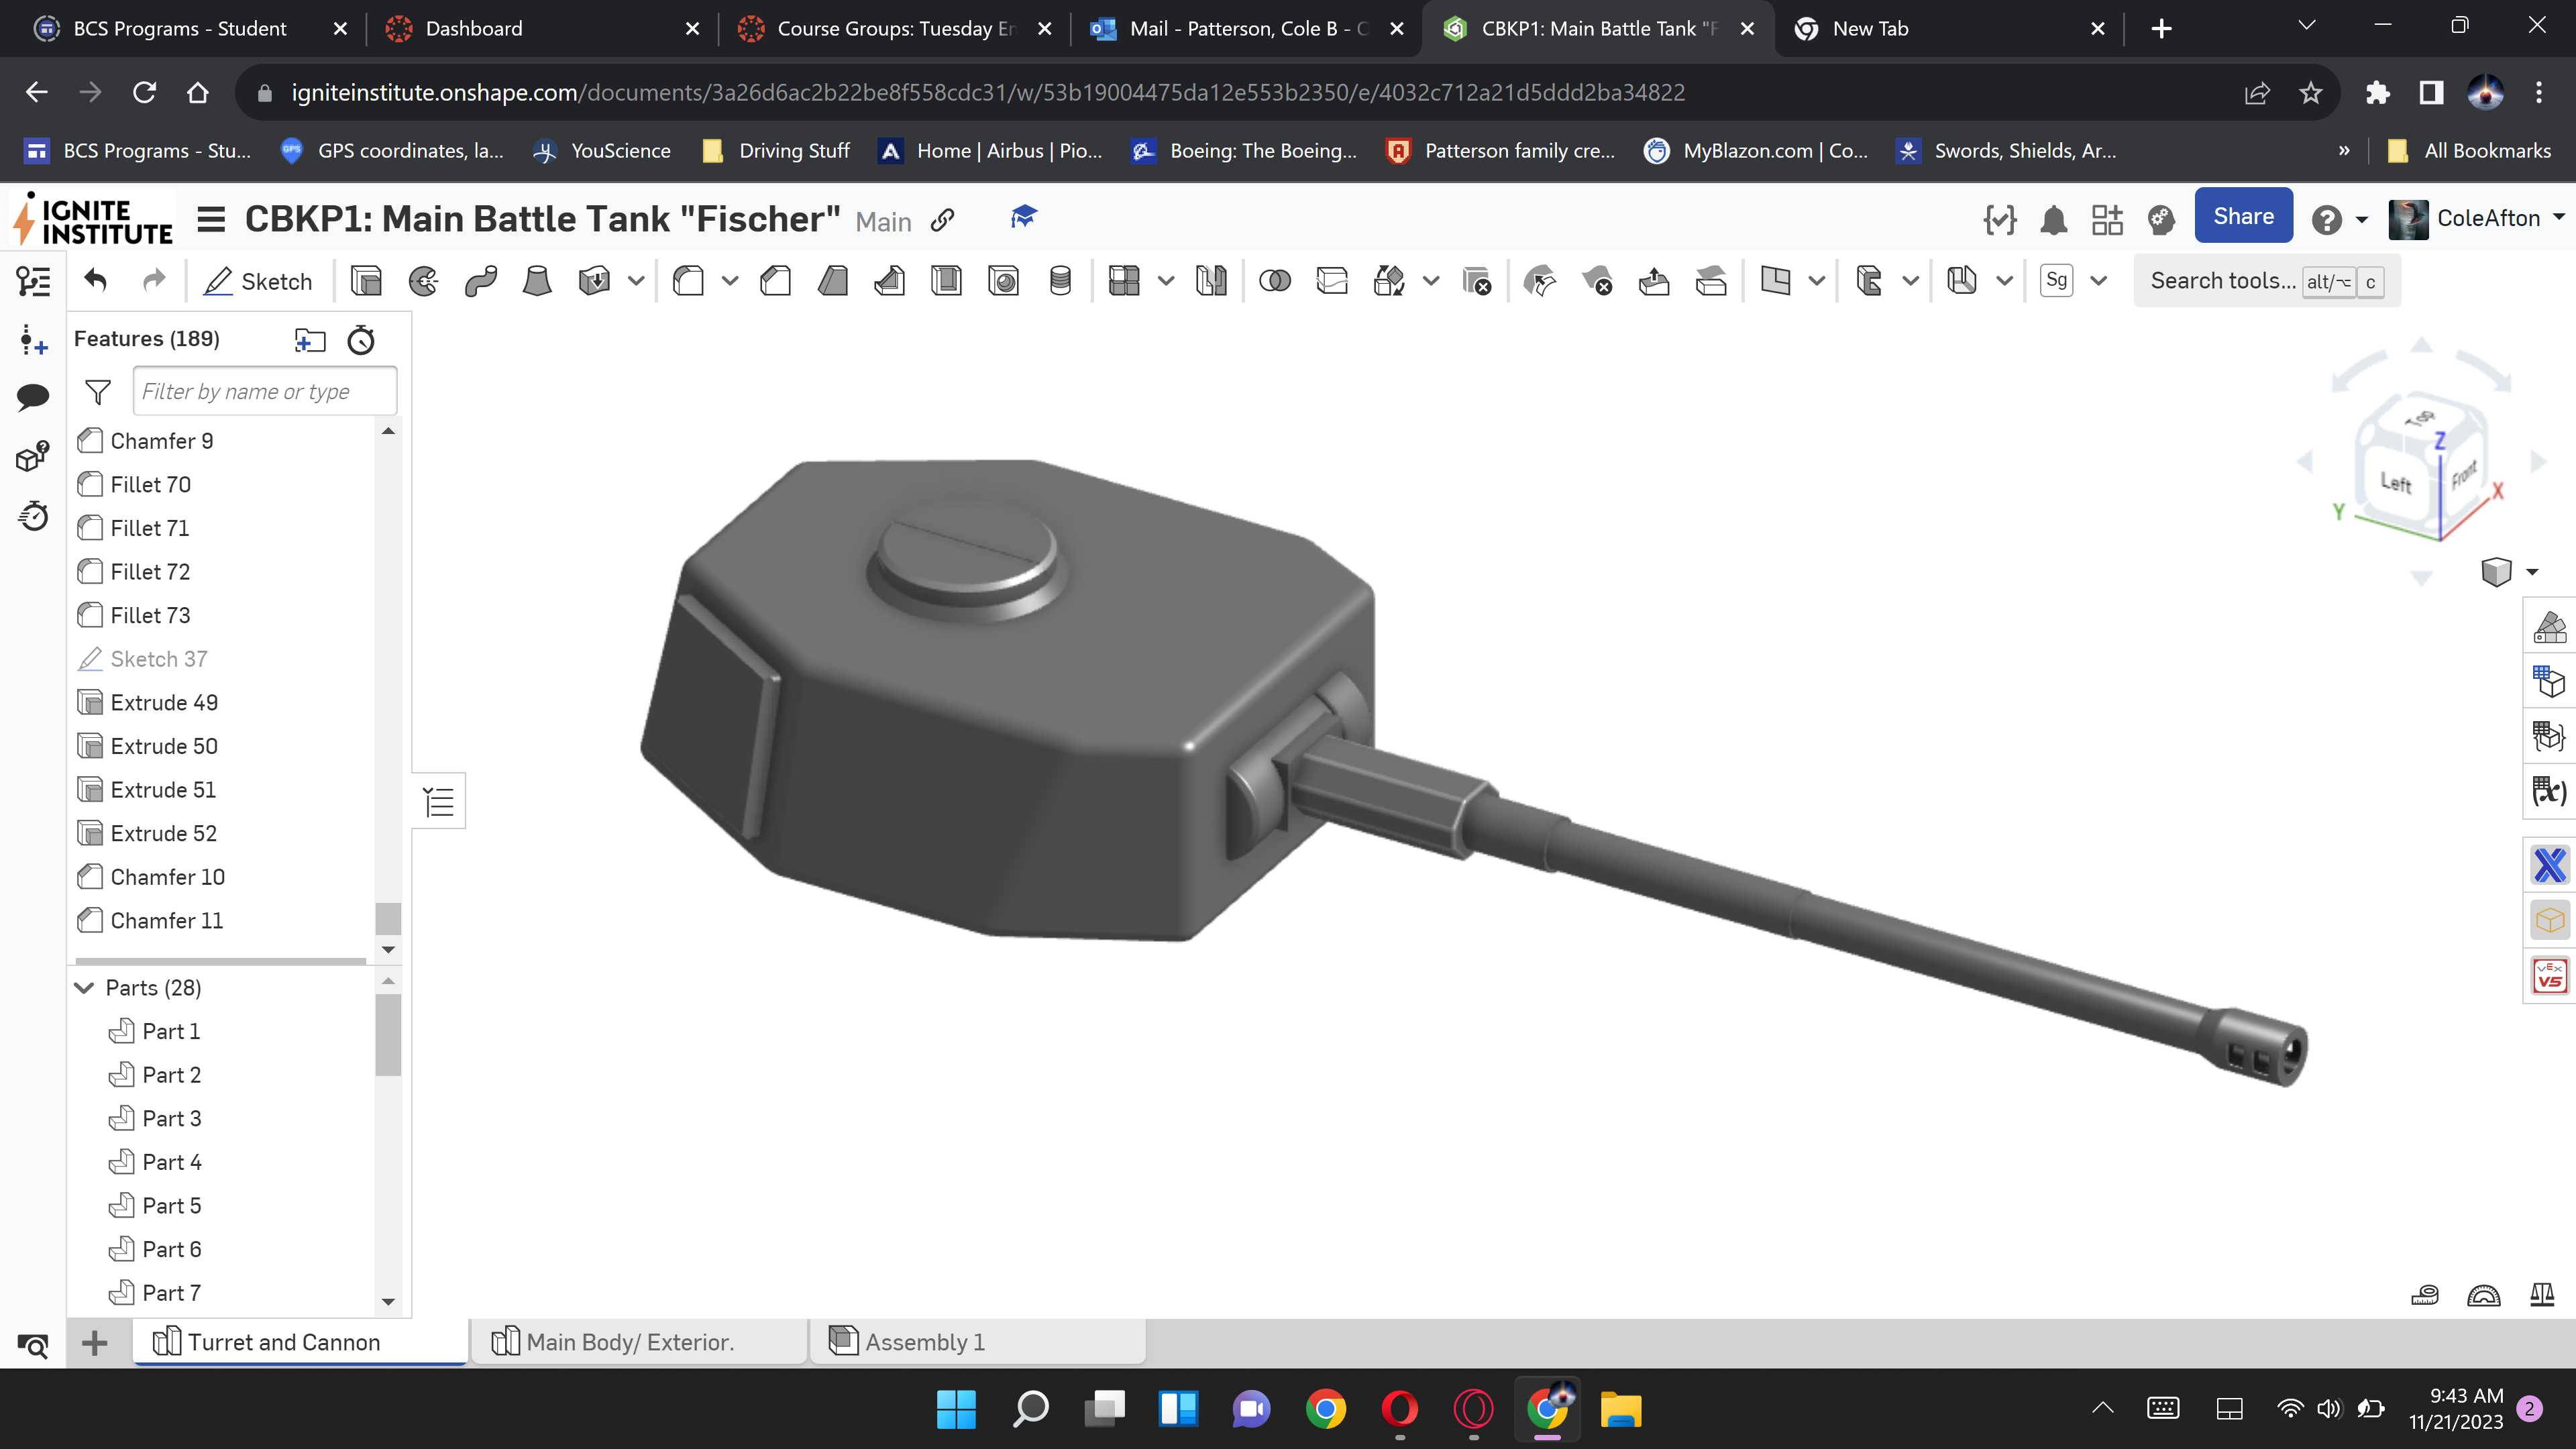This screenshot has width=2576, height=1449.
Task: Open the Assembly 1 tab
Action: click(x=924, y=1342)
